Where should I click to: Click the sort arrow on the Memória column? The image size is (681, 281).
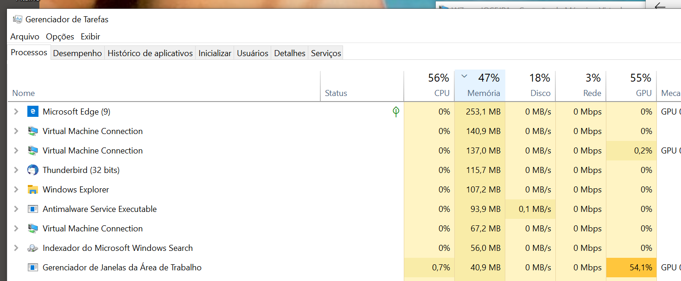464,77
